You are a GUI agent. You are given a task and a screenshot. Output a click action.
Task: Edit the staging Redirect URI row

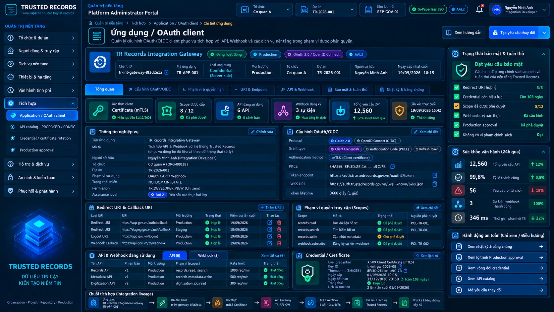(x=270, y=229)
